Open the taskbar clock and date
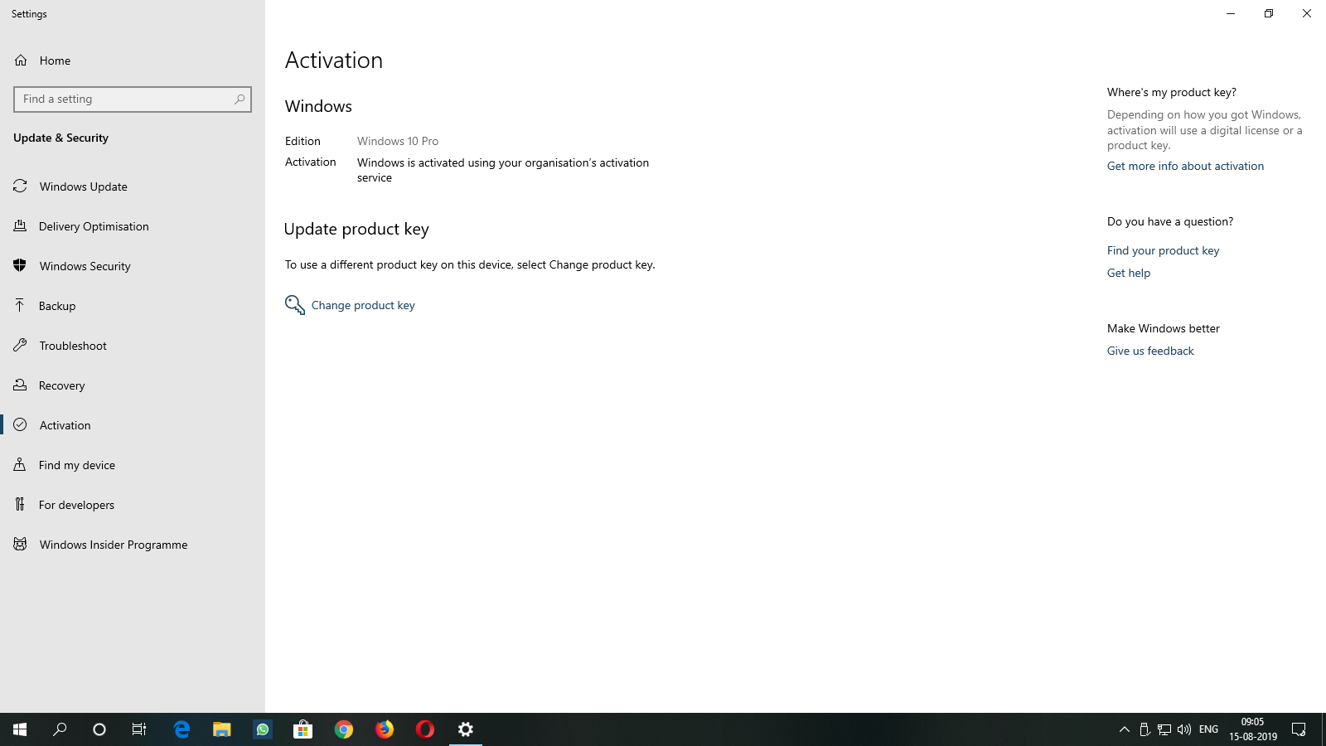Viewport: 1326px width, 746px height. (1253, 729)
